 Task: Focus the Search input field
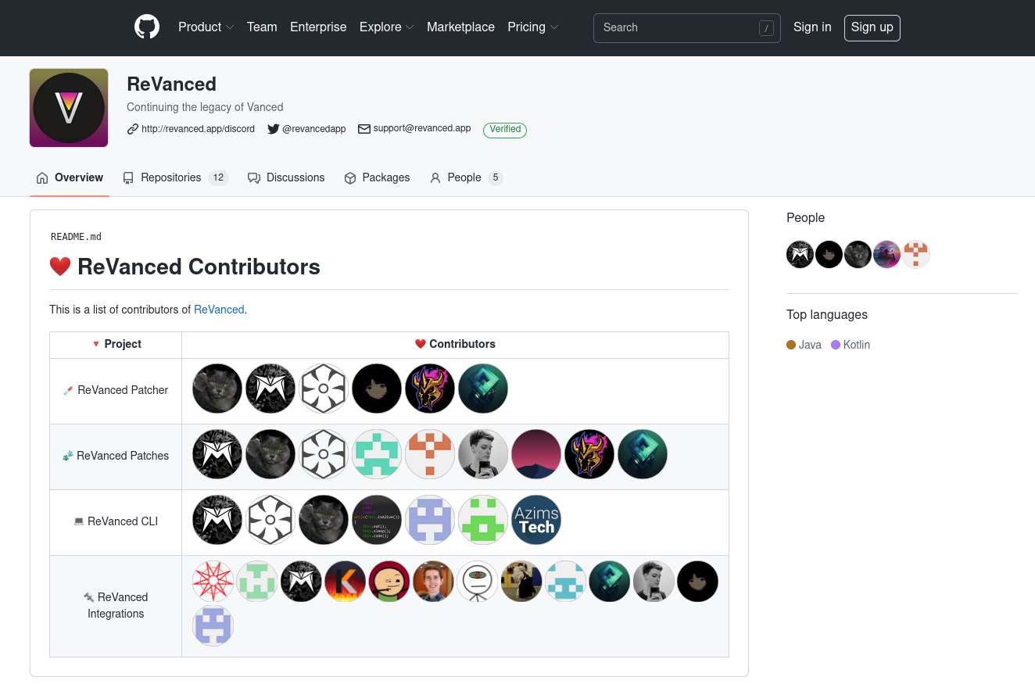point(687,27)
